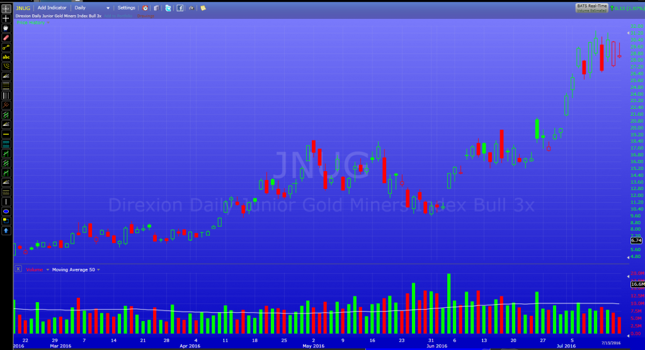Click the 20.00 price axis label
Image resolution: width=645 pixels, height=350 pixels.
pos(636,128)
